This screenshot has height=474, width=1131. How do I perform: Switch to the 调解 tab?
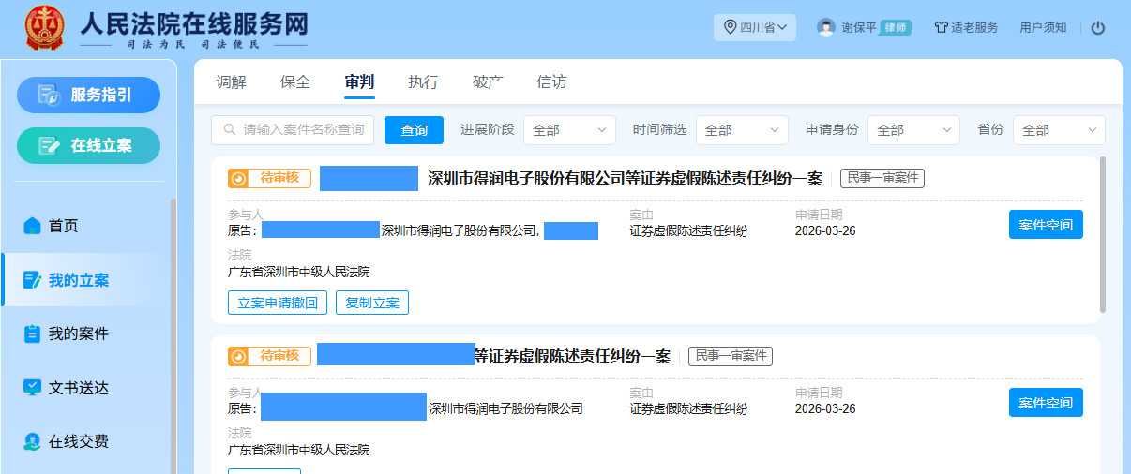click(x=232, y=81)
